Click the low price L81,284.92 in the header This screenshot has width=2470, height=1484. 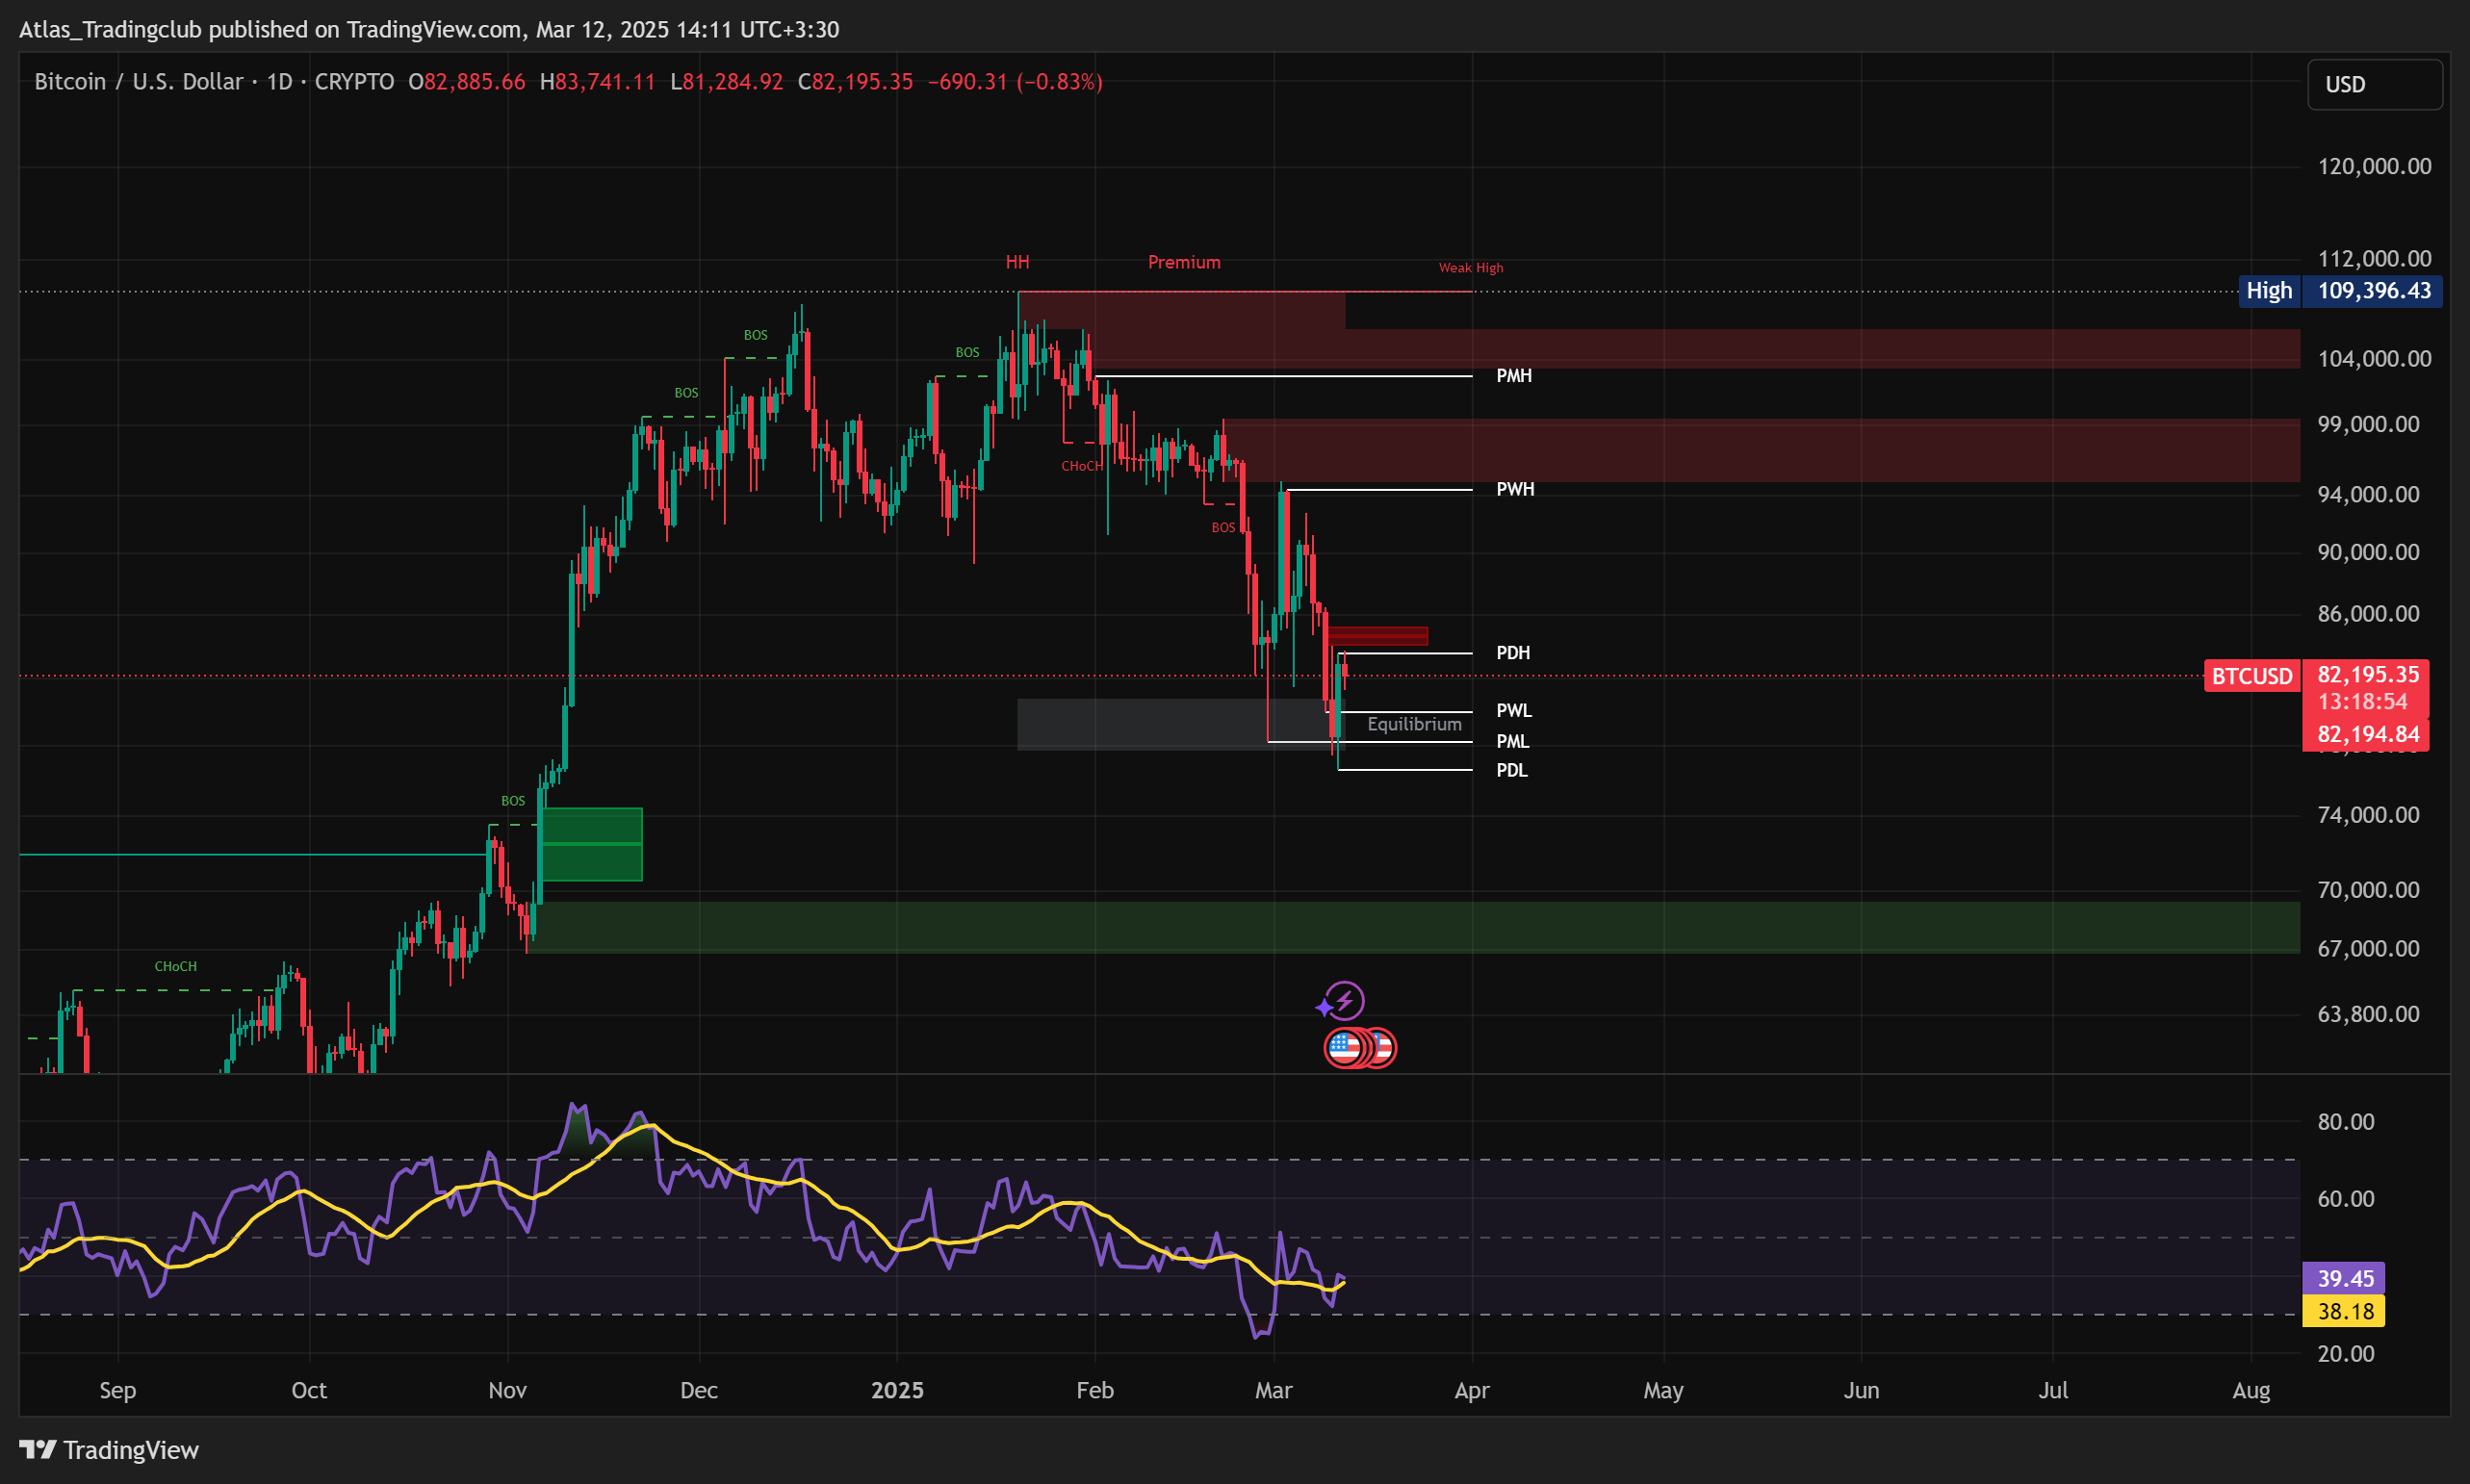coord(726,82)
